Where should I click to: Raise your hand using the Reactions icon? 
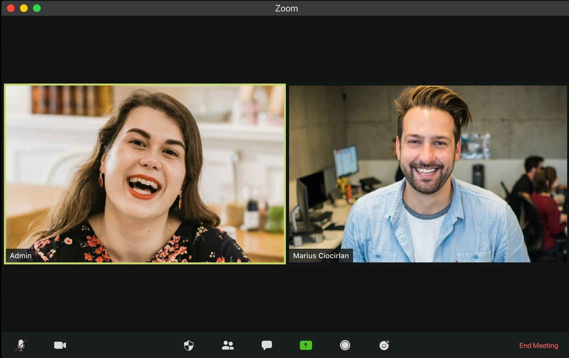click(384, 345)
